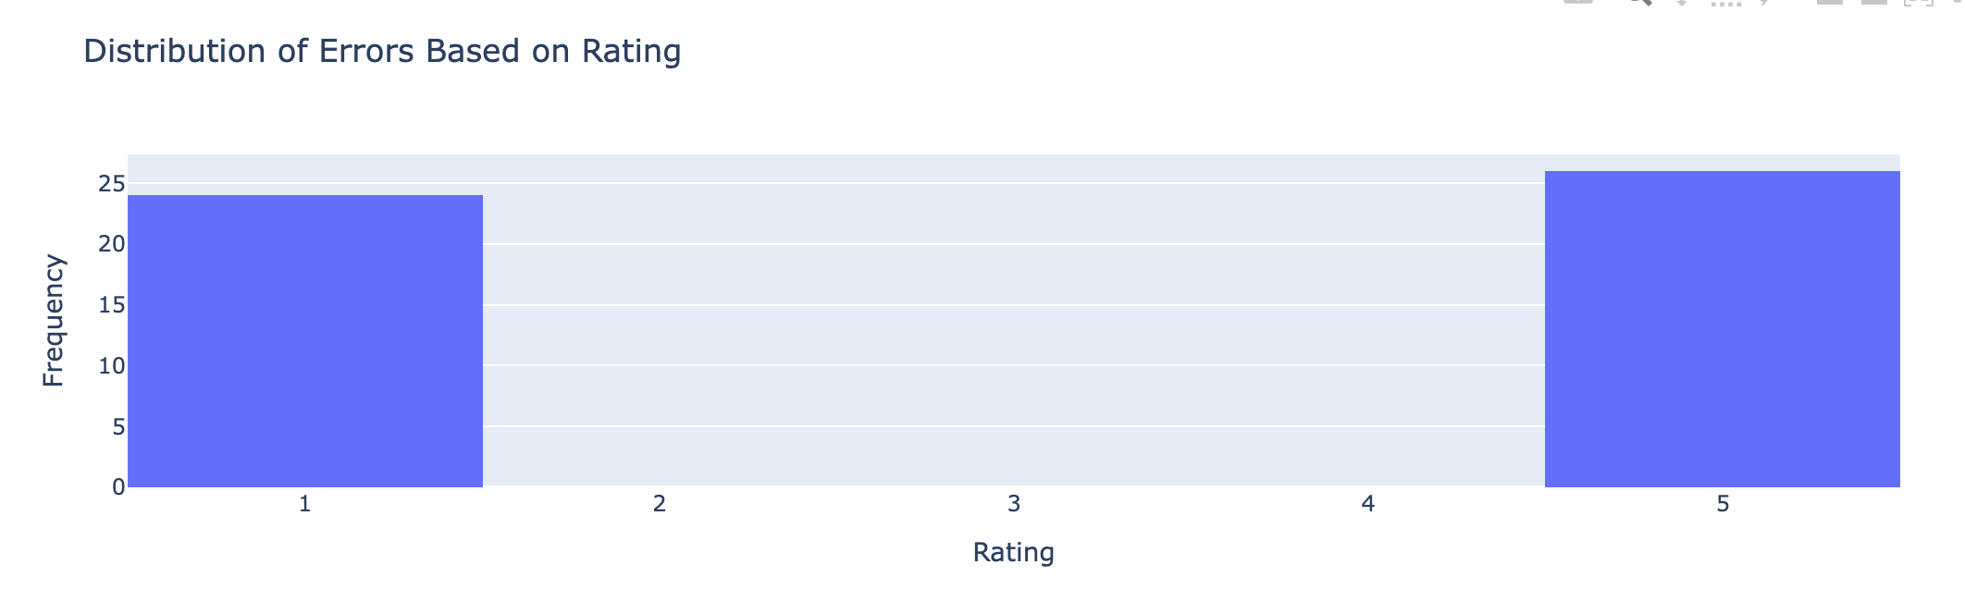This screenshot has height=614, width=1965.
Task: Click the histogram bar for rating 1
Action: tap(304, 340)
